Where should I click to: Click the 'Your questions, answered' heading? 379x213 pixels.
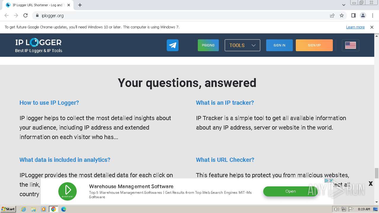pos(187,83)
